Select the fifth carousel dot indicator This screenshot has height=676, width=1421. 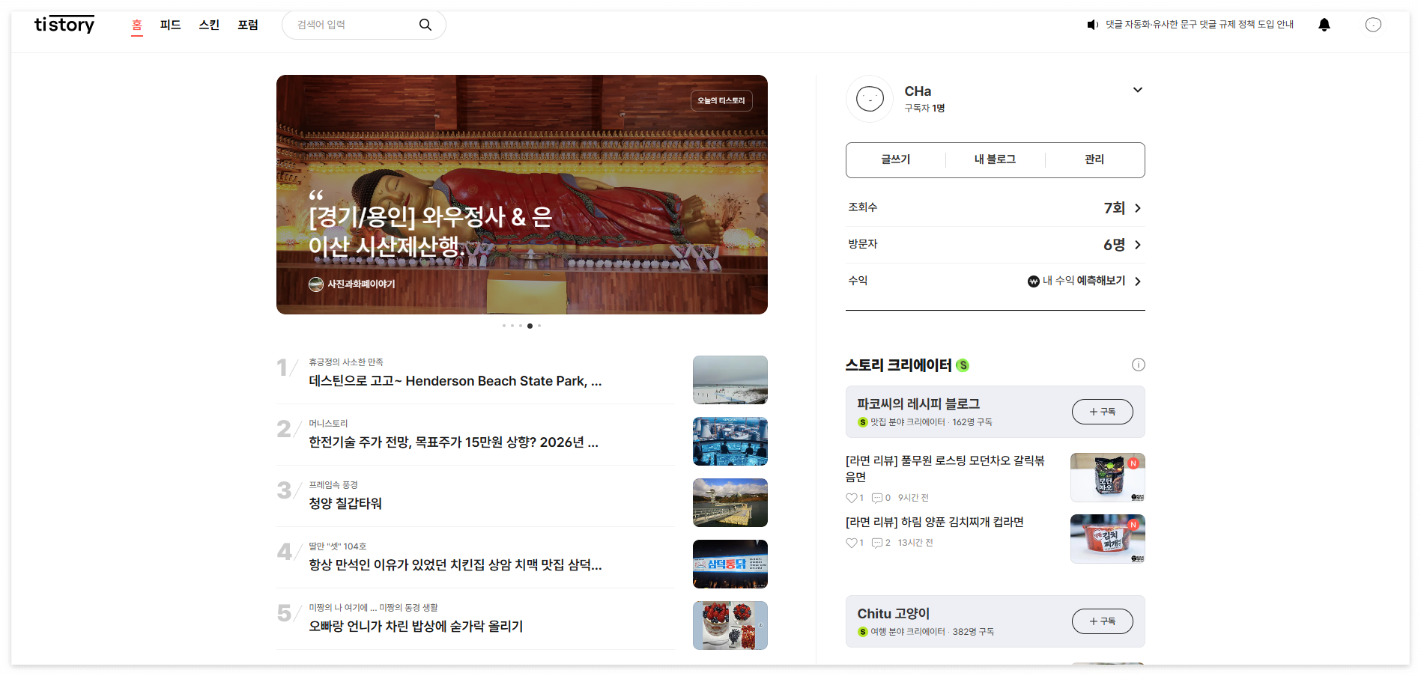[539, 325]
